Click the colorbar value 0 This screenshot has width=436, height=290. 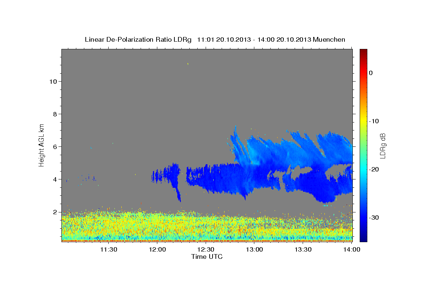point(371,73)
